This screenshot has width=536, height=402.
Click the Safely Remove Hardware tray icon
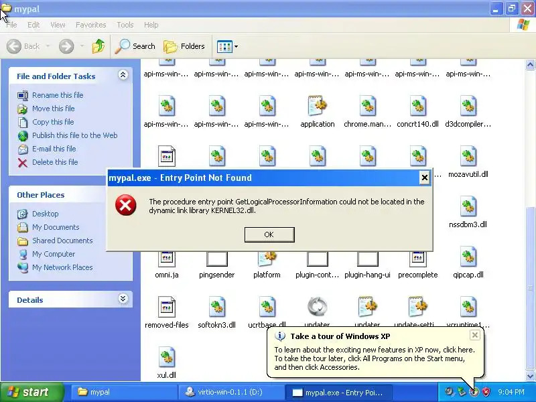click(x=462, y=392)
